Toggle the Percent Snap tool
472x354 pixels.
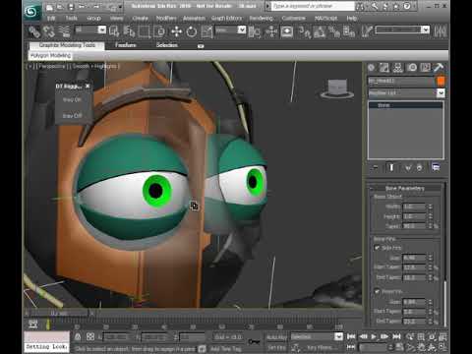(x=334, y=31)
